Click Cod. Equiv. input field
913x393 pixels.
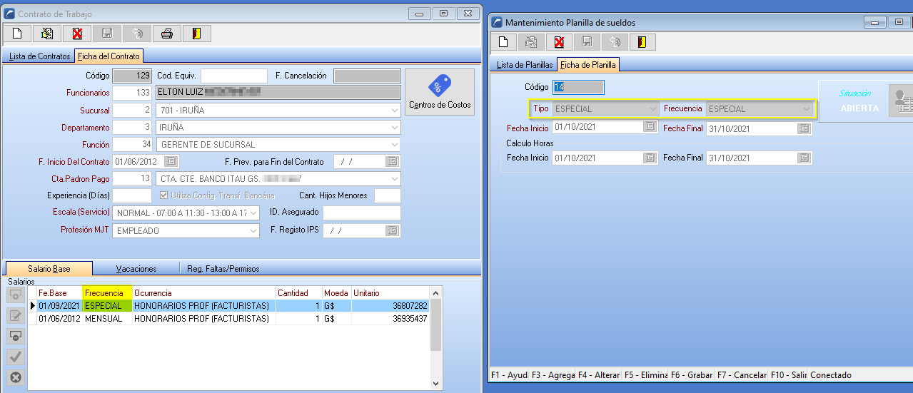pyautogui.click(x=233, y=76)
